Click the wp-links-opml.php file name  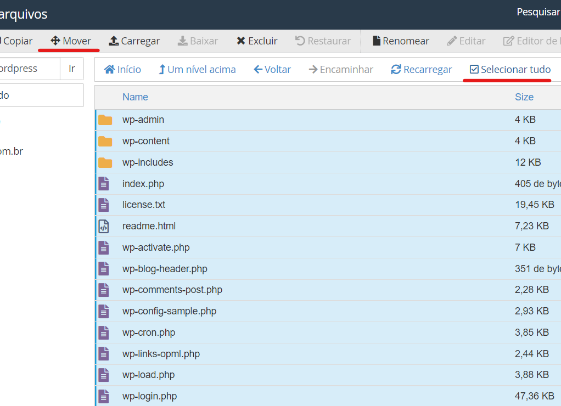tap(161, 354)
